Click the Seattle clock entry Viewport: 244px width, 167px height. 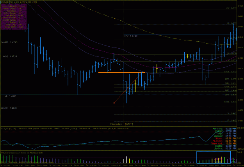tap(225, 146)
